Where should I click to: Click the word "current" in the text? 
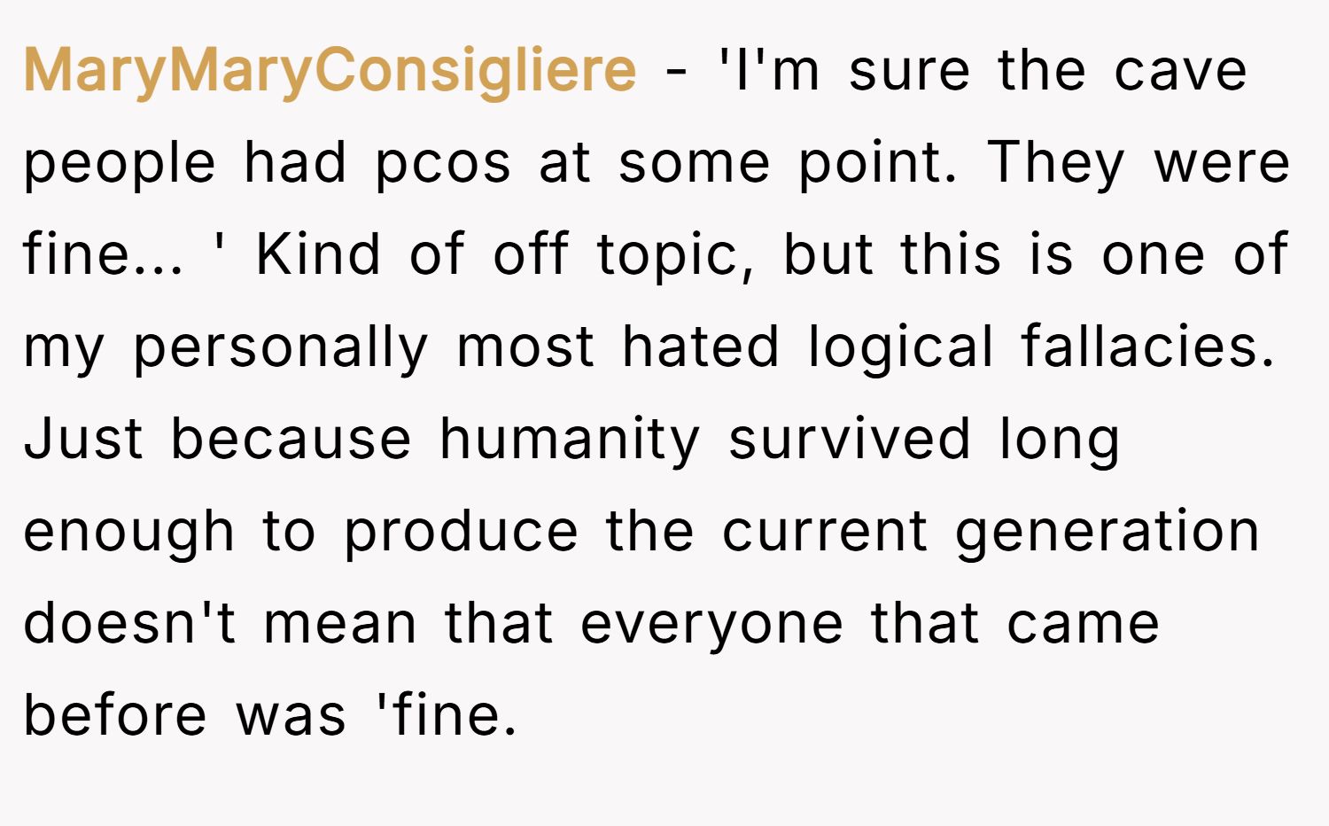tap(824, 532)
